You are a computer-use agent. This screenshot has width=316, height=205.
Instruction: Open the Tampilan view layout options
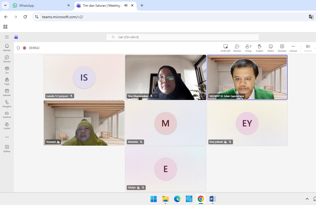click(282, 48)
